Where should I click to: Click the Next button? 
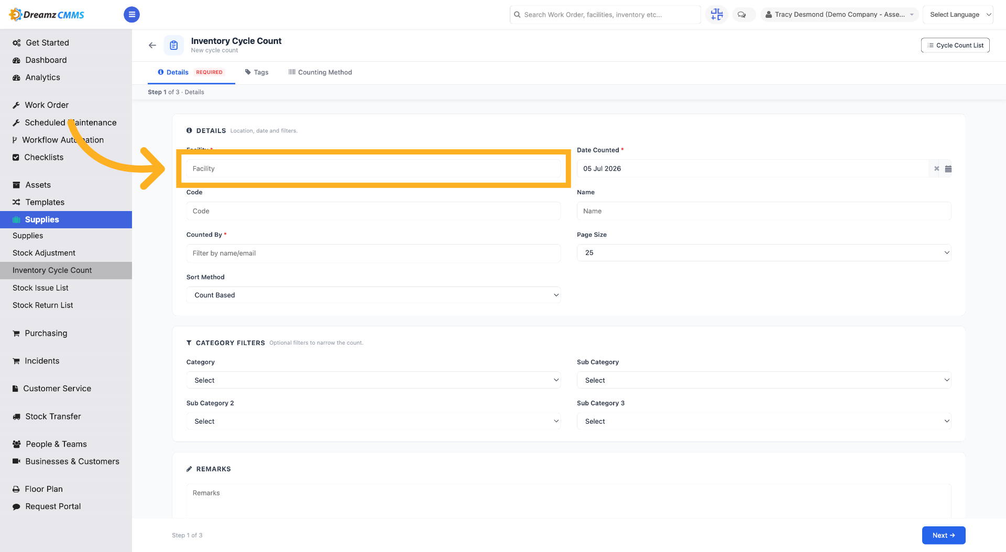click(944, 535)
